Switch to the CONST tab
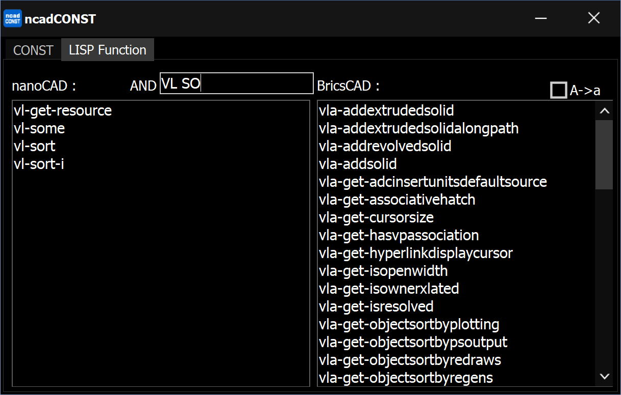Screen dimensions: 621x395 pyautogui.click(x=33, y=50)
